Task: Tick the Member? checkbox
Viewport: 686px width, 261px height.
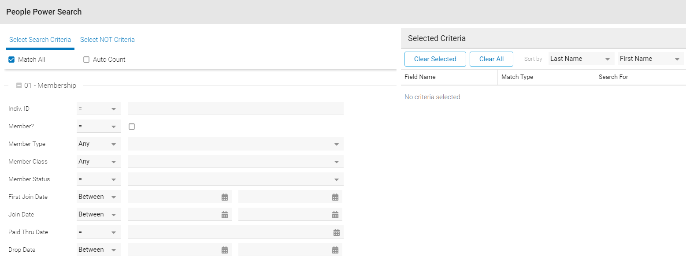Action: coord(132,127)
